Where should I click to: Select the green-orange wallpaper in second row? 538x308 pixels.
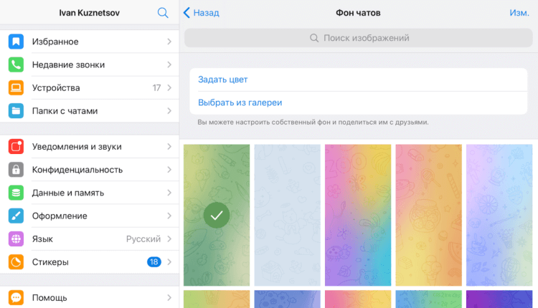tap(217, 299)
